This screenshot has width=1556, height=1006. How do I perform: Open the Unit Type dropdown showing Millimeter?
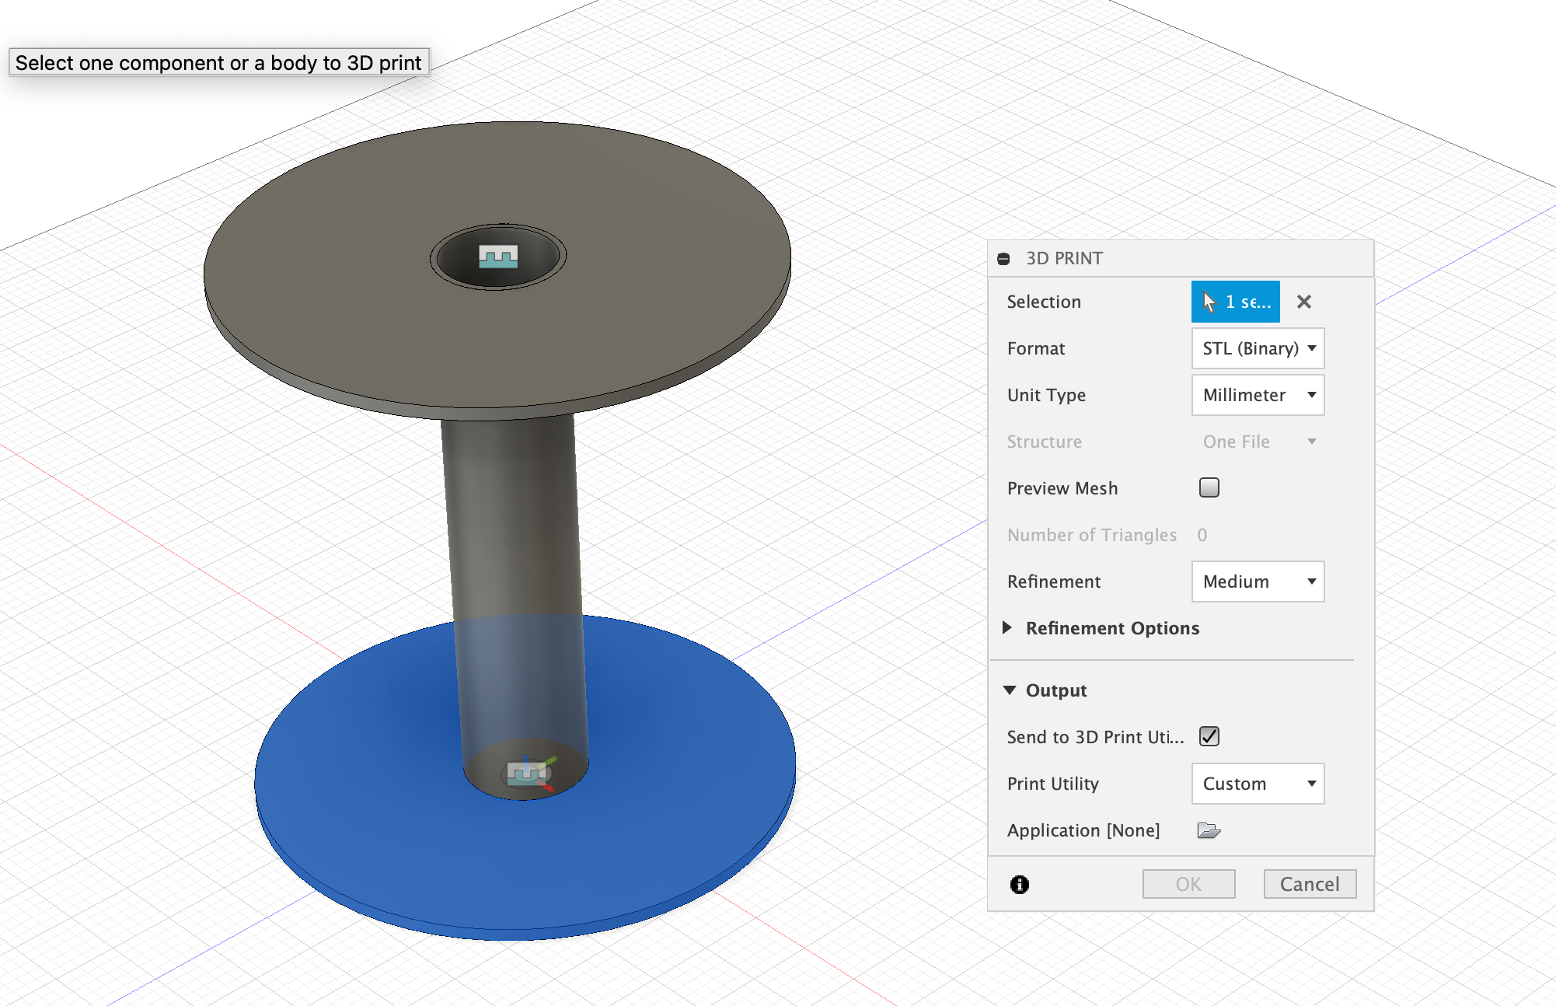point(1258,395)
